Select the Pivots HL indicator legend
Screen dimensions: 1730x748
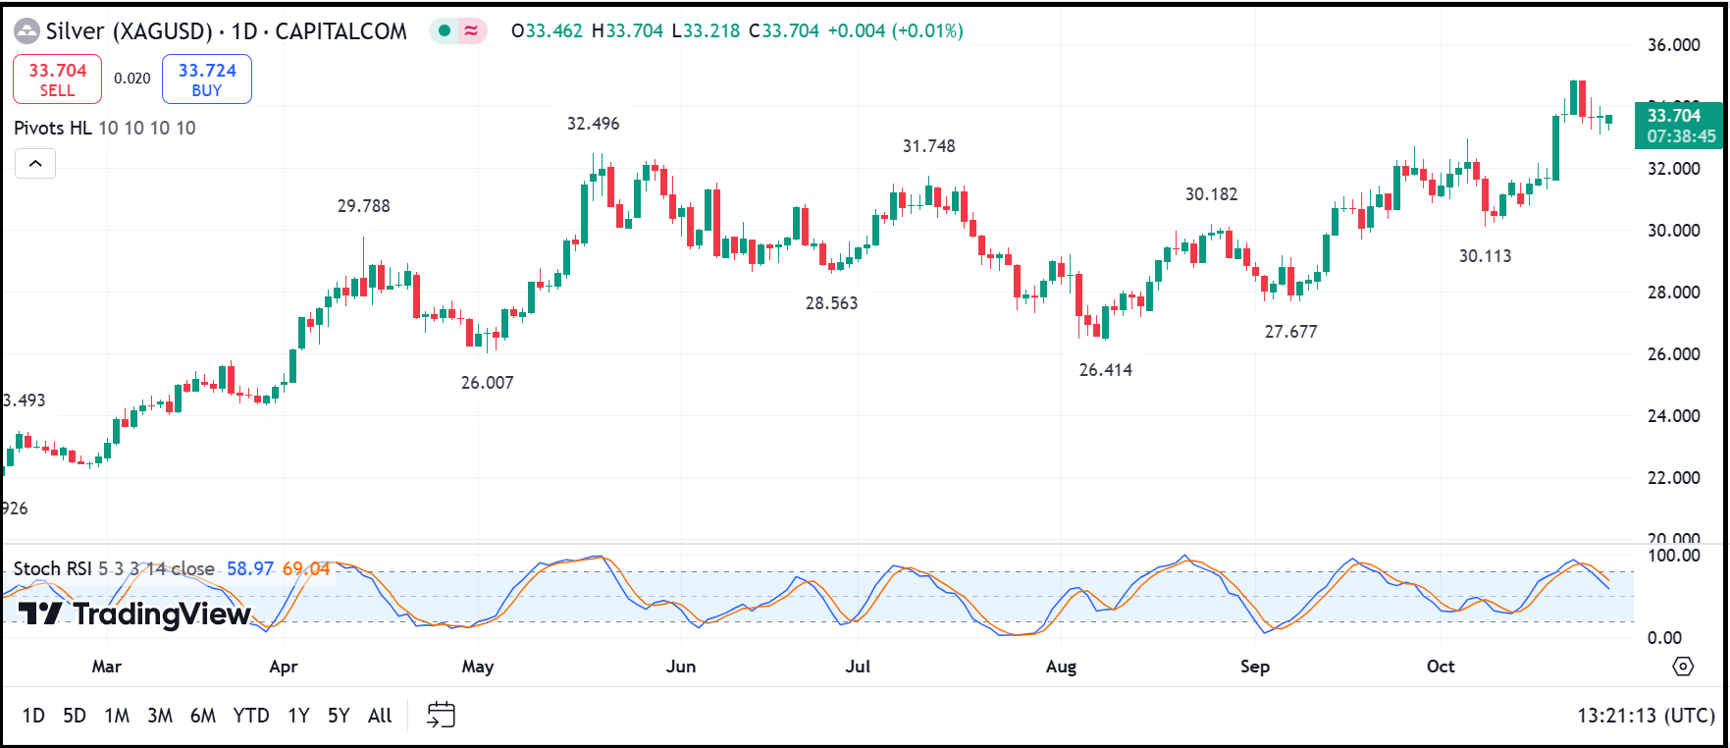pos(53,129)
